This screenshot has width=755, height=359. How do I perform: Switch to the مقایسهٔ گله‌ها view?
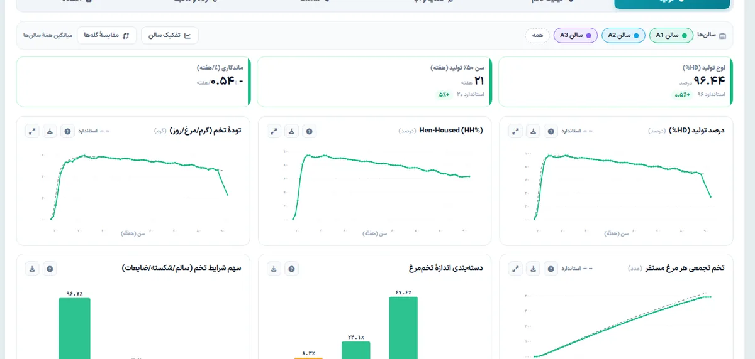coord(106,35)
